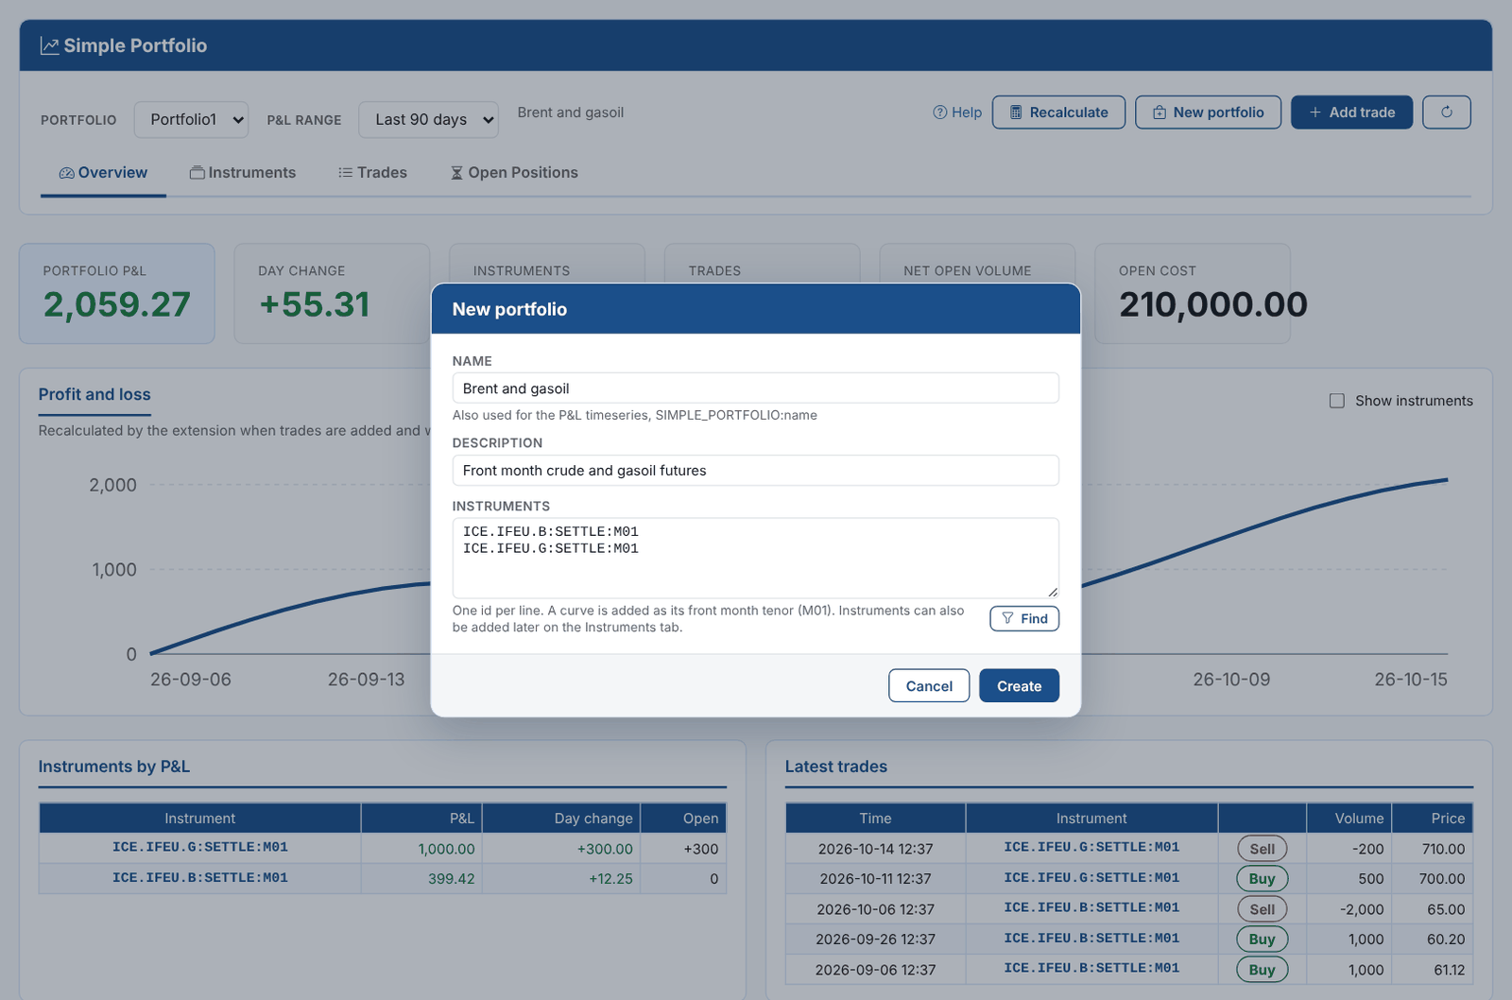Viewport: 1512px width, 1000px height.
Task: Click the Sell badge on 2026-10-14 trade
Action: [1262, 849]
